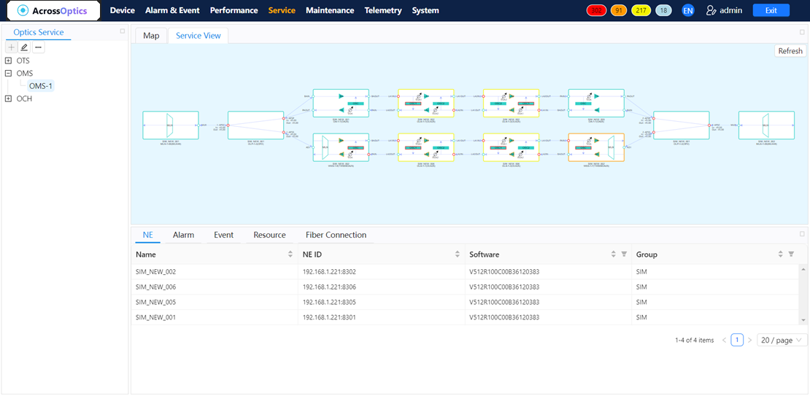Switch to the Fiber Connection tab
The width and height of the screenshot is (810, 396).
point(336,235)
